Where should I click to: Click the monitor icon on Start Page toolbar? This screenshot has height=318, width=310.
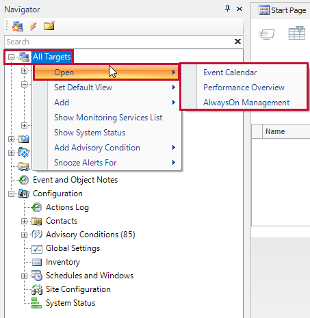pyautogui.click(x=266, y=34)
